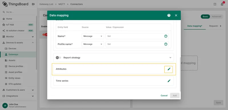Expand the Monitor menu section
The height and width of the screenshot is (110, 228).
click(x=18, y=37)
